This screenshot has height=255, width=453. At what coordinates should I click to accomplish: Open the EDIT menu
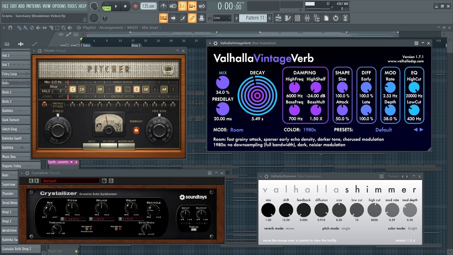[x=14, y=6]
